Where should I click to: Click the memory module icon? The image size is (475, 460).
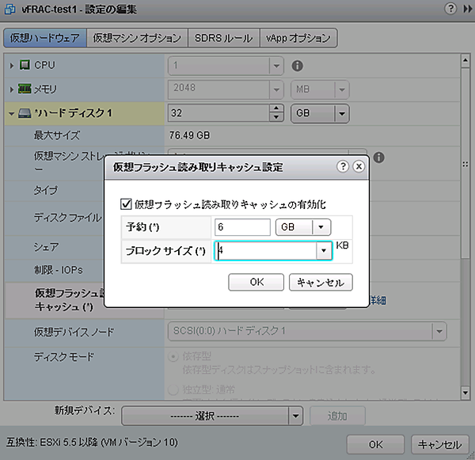point(25,89)
